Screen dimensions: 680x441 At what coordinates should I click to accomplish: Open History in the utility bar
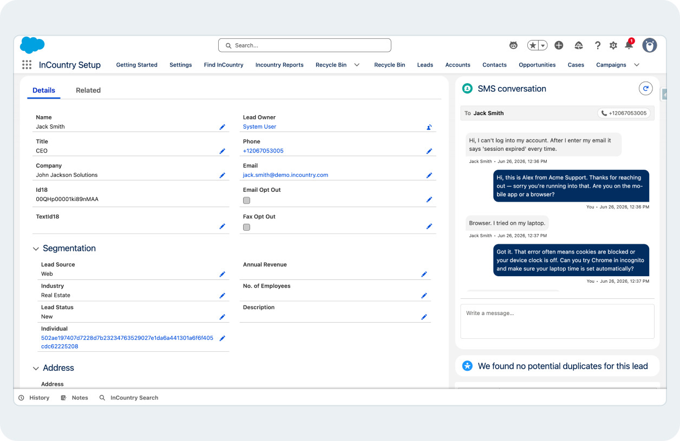tap(34, 398)
